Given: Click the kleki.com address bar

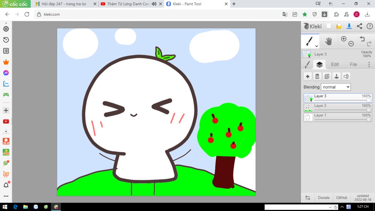Looking at the screenshot, I should pos(158,14).
